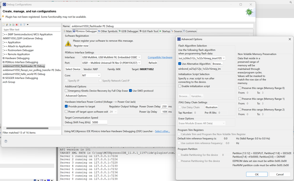
Task: Toggle Use Alternative Algorithm checkbox
Action: [180, 64]
